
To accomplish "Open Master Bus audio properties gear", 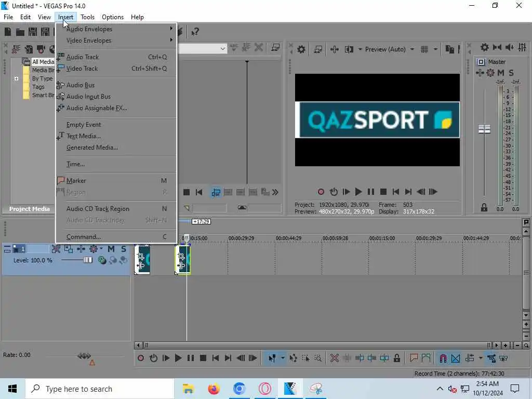I will click(485, 47).
